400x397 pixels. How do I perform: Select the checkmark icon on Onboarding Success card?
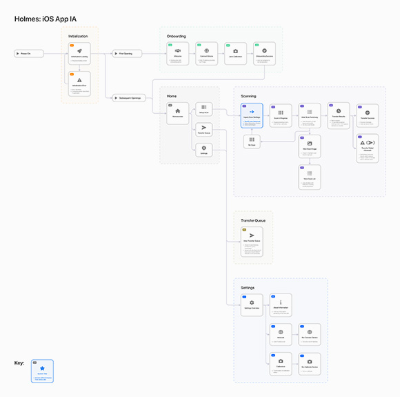pos(265,50)
